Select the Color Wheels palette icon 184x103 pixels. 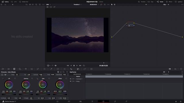point(14,69)
